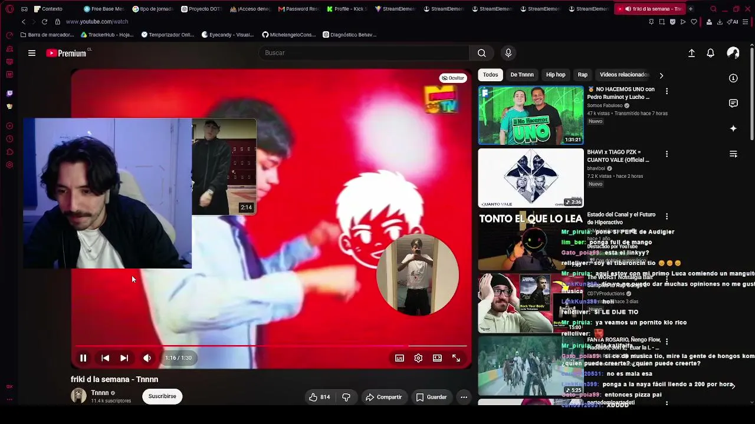755x424 pixels.
Task: Pause the YouTube video
Action: point(83,358)
